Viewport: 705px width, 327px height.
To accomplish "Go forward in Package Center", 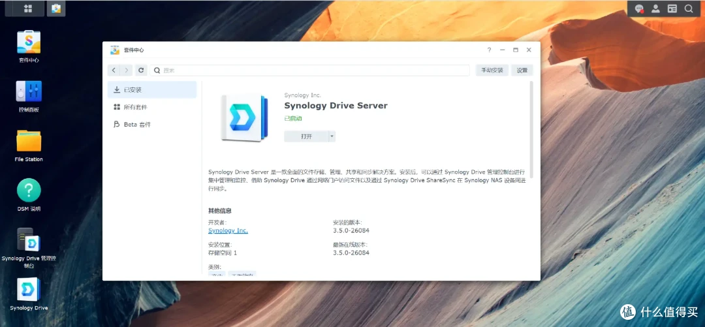I will click(127, 70).
